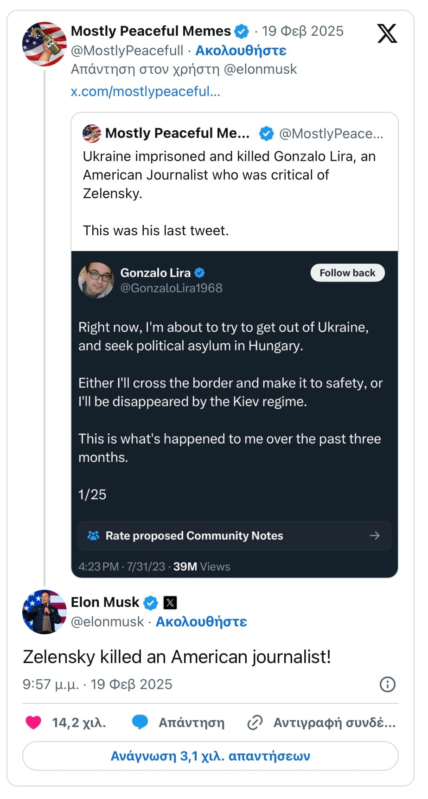The height and width of the screenshot is (799, 428).
Task: Open Elon Musk's profile avatar
Action: pos(45,612)
